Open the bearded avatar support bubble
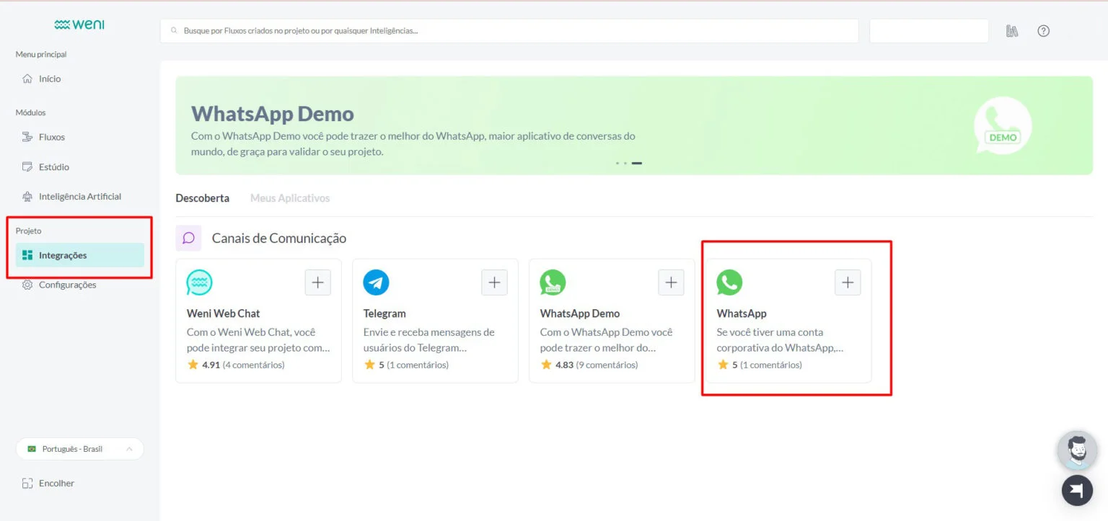This screenshot has width=1108, height=521. (x=1077, y=450)
